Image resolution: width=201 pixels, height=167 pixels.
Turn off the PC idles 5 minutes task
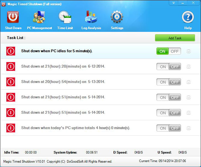[x=174, y=51]
